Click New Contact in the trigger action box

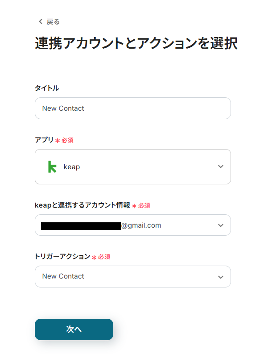[63, 276]
